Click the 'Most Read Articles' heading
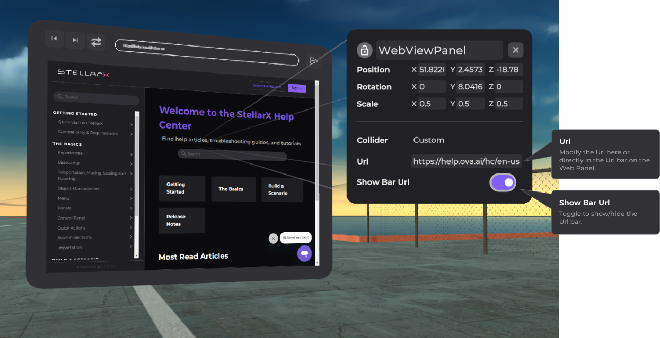 click(x=193, y=257)
